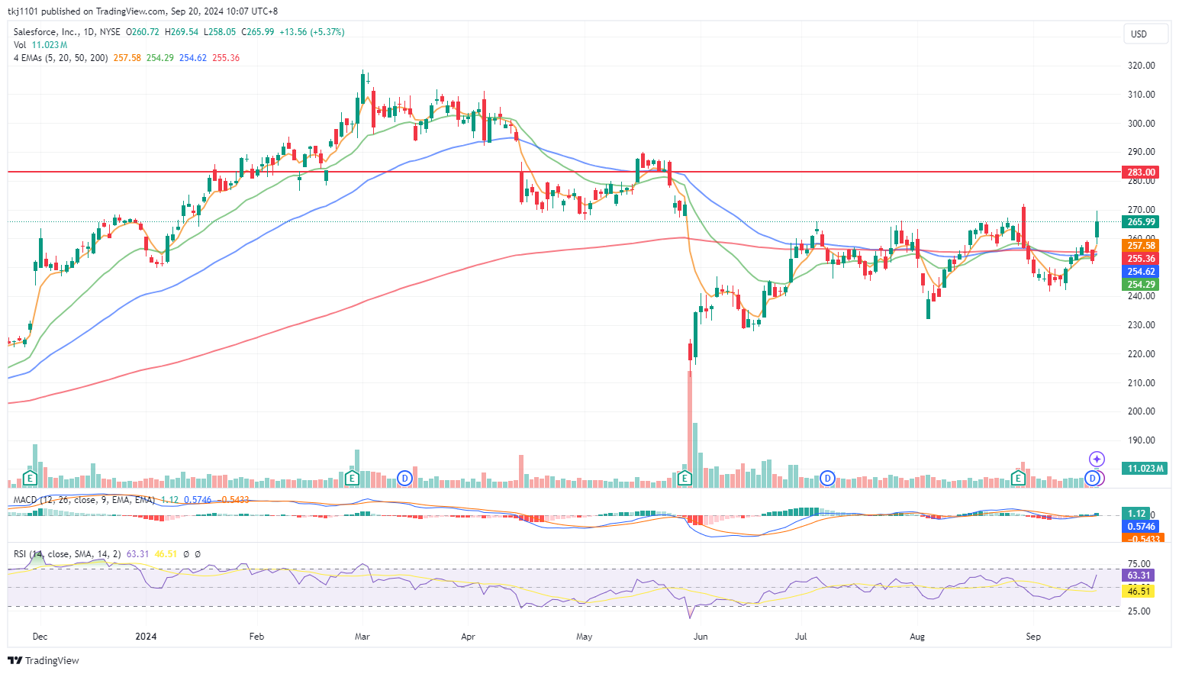Click the green 265.99 current price label
The width and height of the screenshot is (1179, 674).
(x=1141, y=222)
